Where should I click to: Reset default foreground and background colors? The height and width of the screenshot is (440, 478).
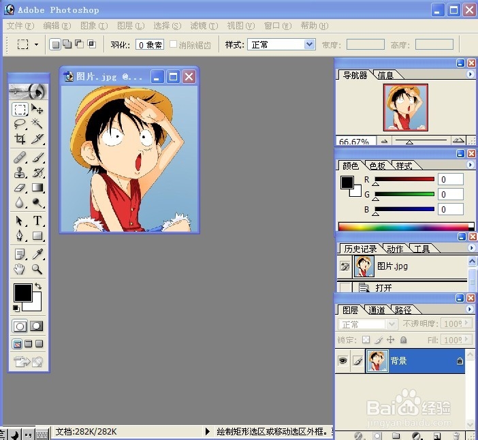16,309
